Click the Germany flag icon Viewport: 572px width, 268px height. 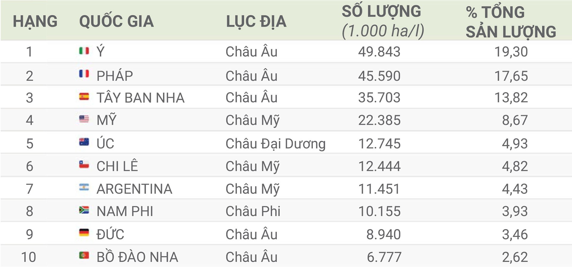[84, 233]
